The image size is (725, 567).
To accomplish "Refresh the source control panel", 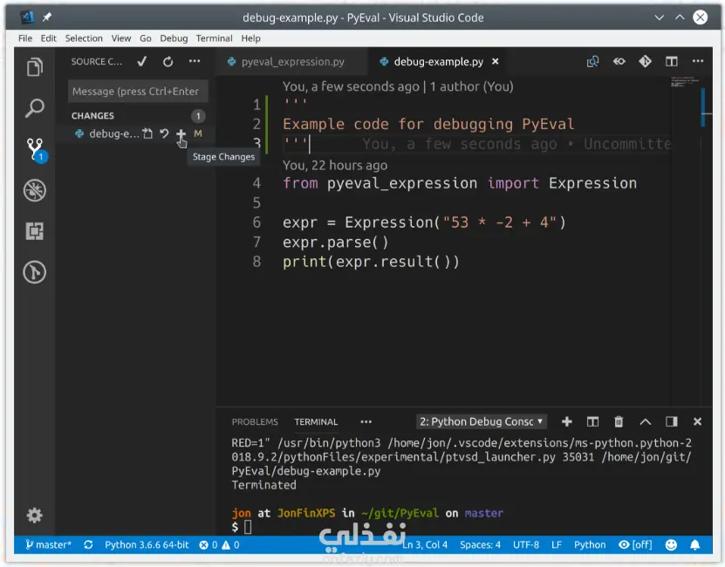I will [168, 62].
